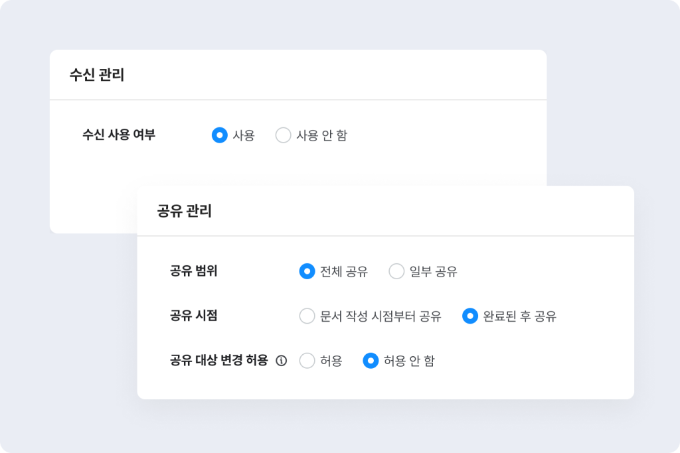The height and width of the screenshot is (453, 680).
Task: Choose the '허용 안 함' radio button
Action: tap(371, 361)
